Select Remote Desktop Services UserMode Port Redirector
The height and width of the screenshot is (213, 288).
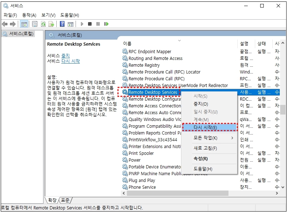click(201, 86)
